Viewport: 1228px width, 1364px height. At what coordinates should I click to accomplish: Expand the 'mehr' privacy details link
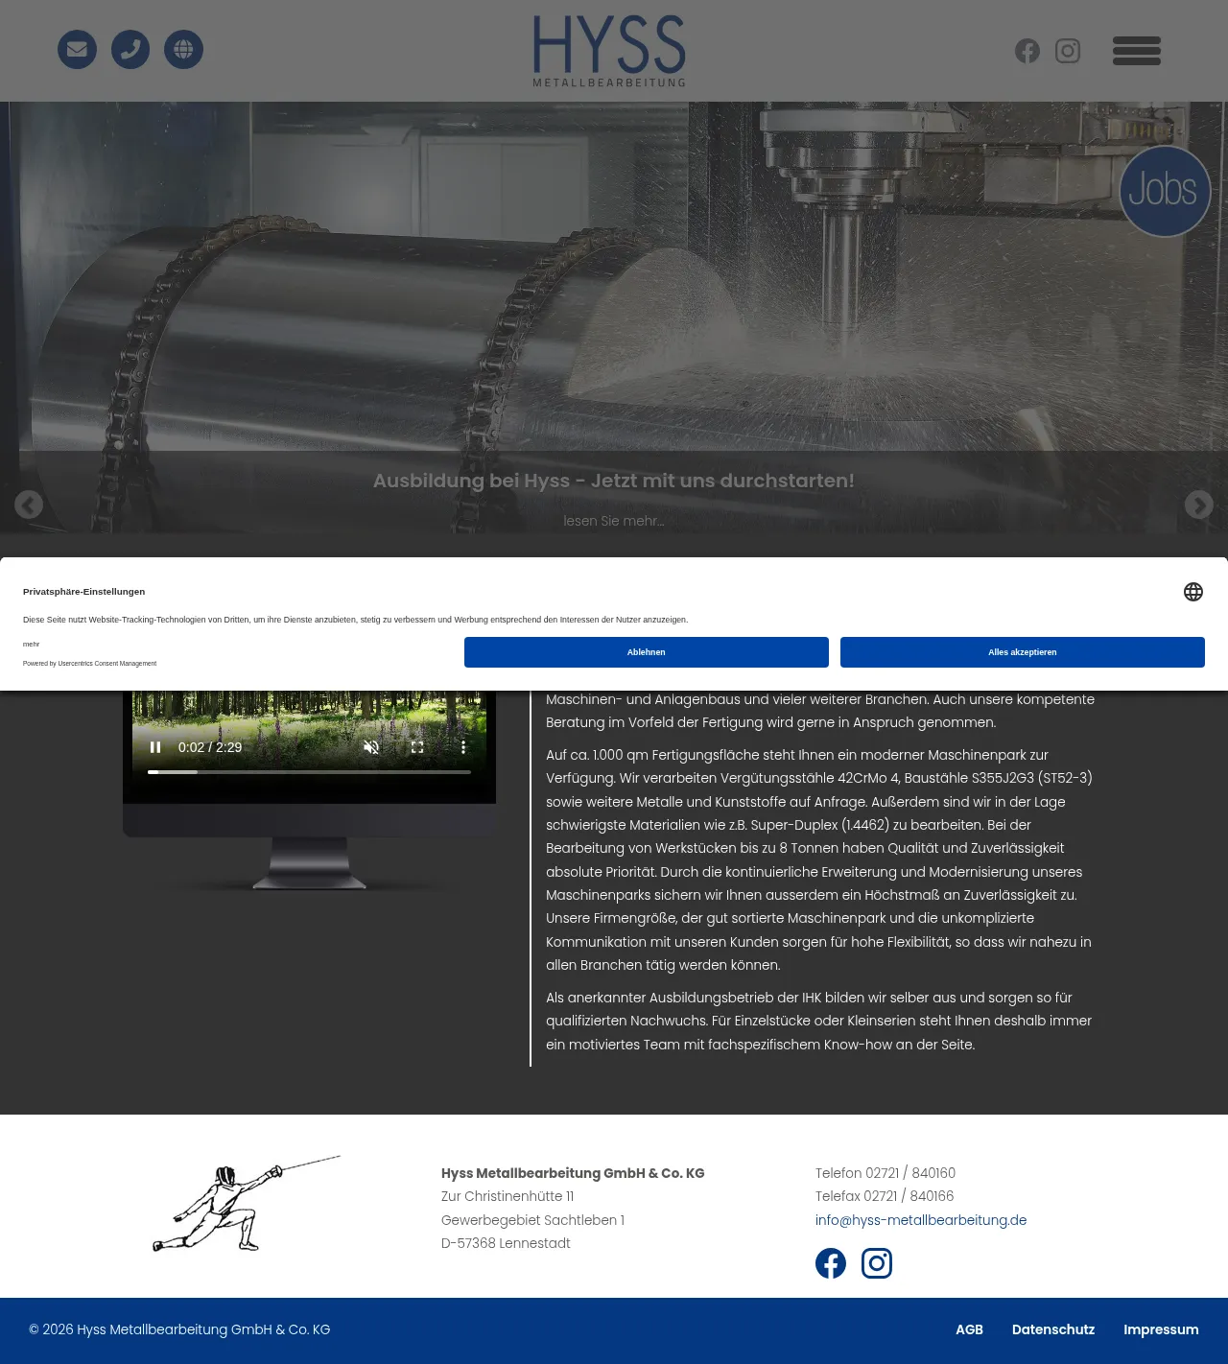32,645
